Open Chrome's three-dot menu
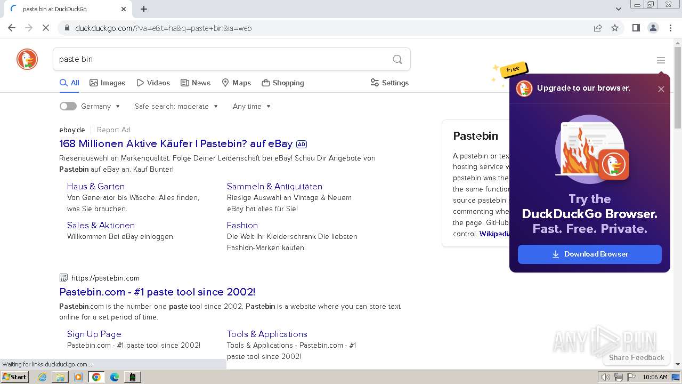The image size is (682, 384). 670,28
